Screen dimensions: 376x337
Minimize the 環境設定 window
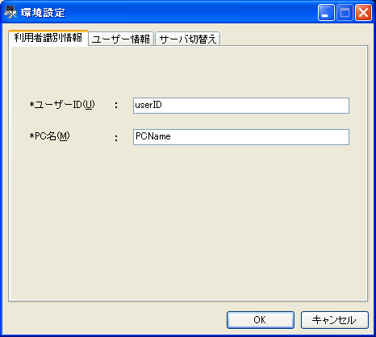[326, 12]
